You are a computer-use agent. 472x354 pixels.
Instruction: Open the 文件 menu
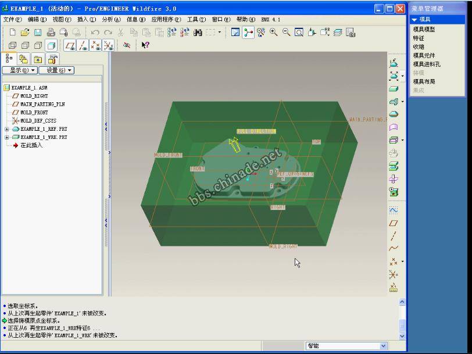12,19
